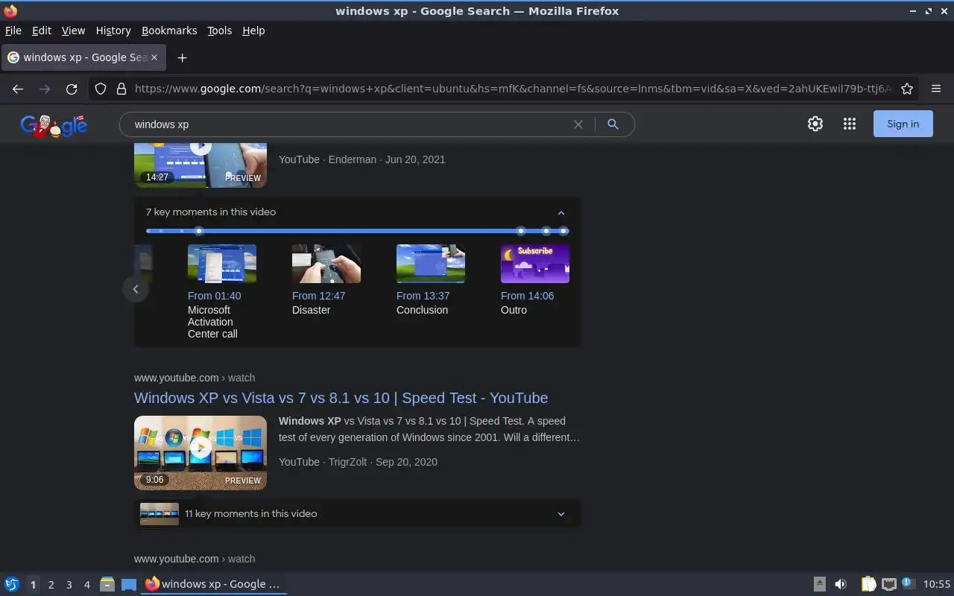The width and height of the screenshot is (954, 596).
Task: Select the Conclusion key moment thumbnail
Action: 431,264
